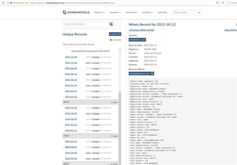
Task: Open the 2014-02-11 historical record
Action: 71,130
